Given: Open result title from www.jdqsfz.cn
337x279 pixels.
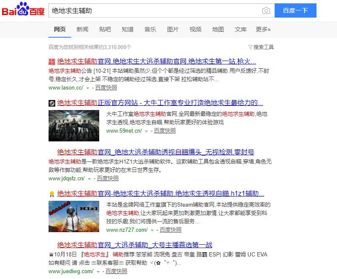Looking at the screenshot, I should coord(156,152).
